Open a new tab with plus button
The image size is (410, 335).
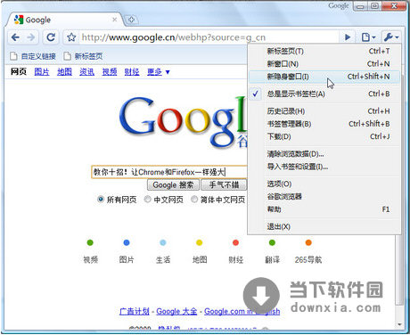(x=131, y=20)
